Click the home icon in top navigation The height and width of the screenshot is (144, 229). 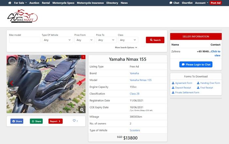[x=9, y=3]
